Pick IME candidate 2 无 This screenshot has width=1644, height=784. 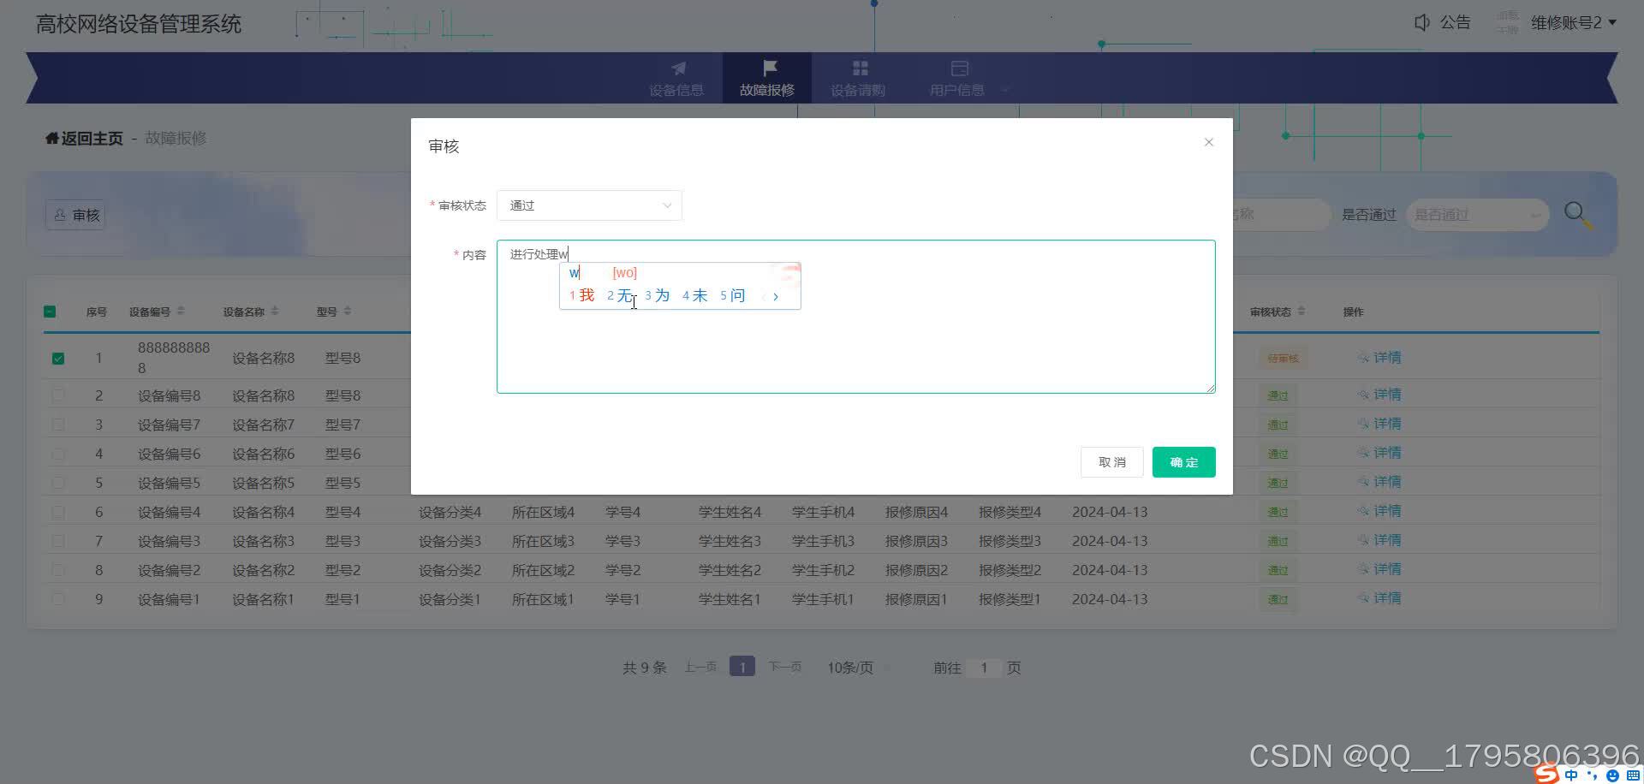pyautogui.click(x=620, y=295)
